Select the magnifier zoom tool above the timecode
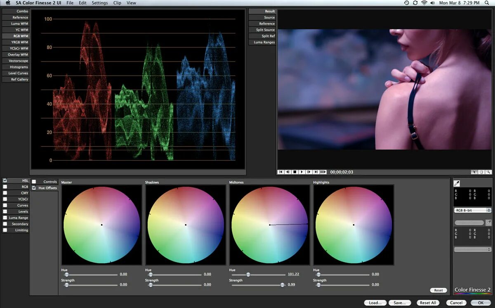This screenshot has width=495, height=308. pyautogui.click(x=488, y=172)
